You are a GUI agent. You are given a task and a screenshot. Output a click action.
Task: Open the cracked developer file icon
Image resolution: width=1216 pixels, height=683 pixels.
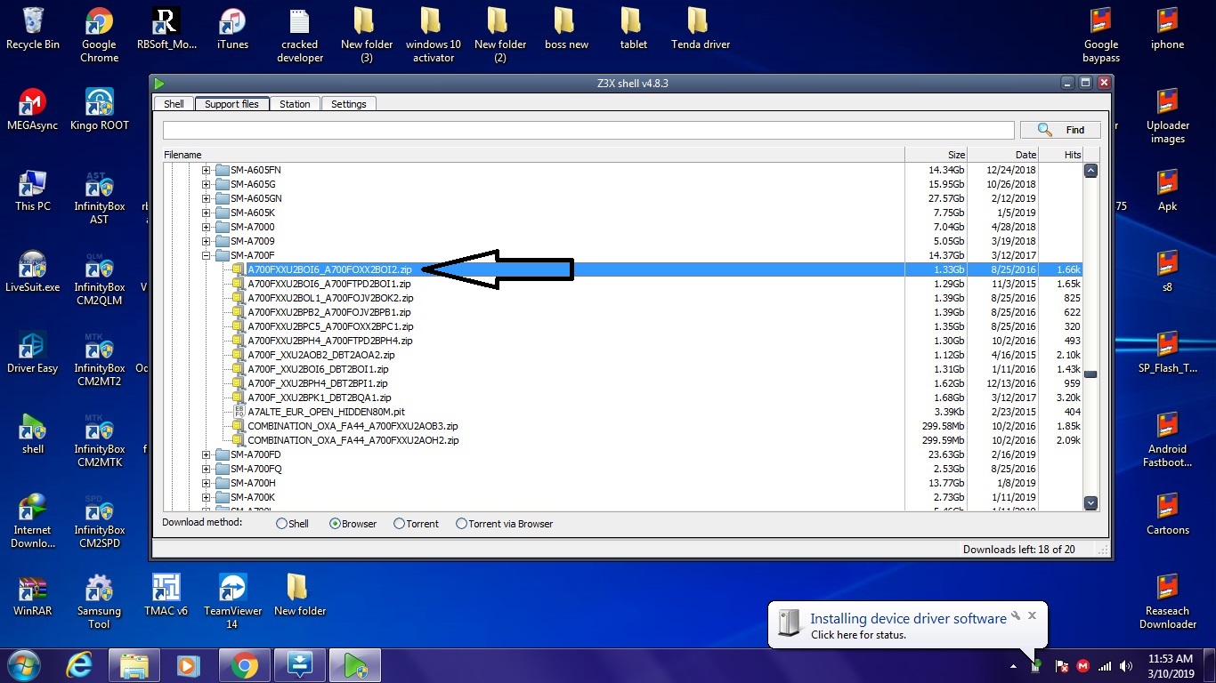300,35
